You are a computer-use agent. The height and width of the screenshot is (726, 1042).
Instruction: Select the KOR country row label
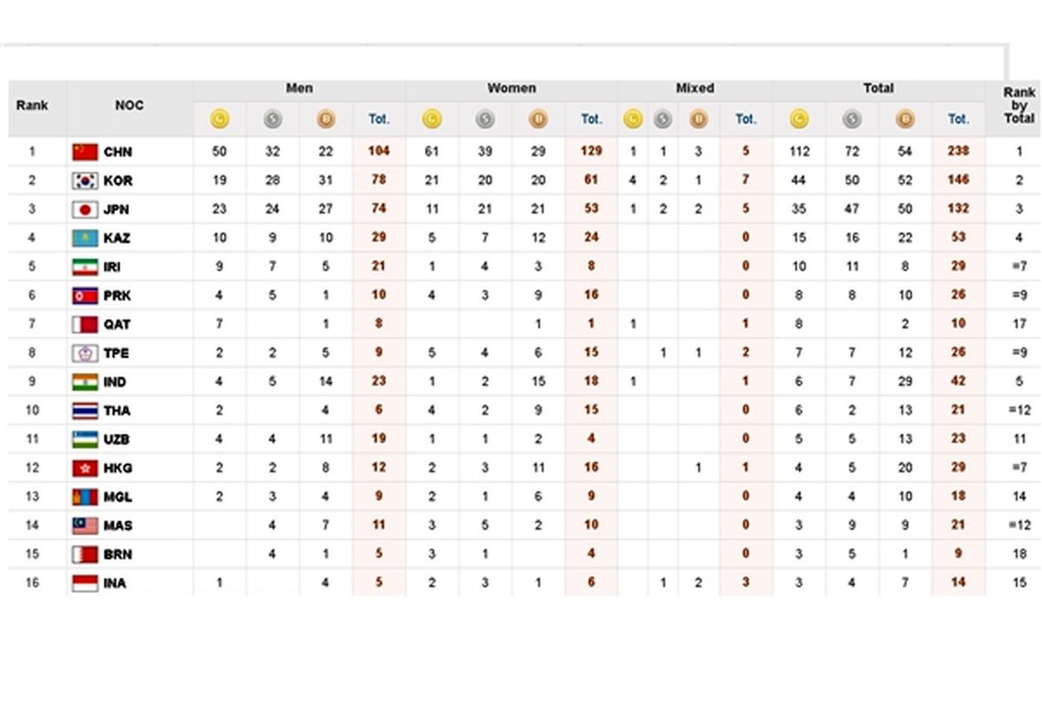pos(117,181)
